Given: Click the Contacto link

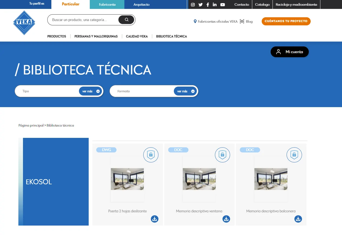Looking at the screenshot, I should pyautogui.click(x=242, y=5).
